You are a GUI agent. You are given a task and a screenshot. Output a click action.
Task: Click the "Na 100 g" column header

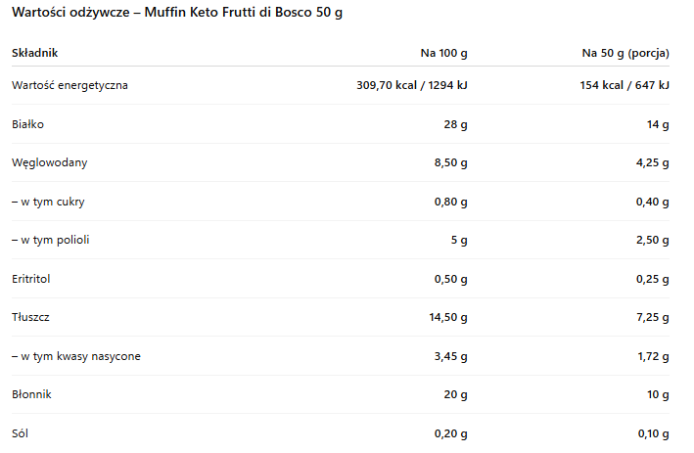[x=443, y=52]
